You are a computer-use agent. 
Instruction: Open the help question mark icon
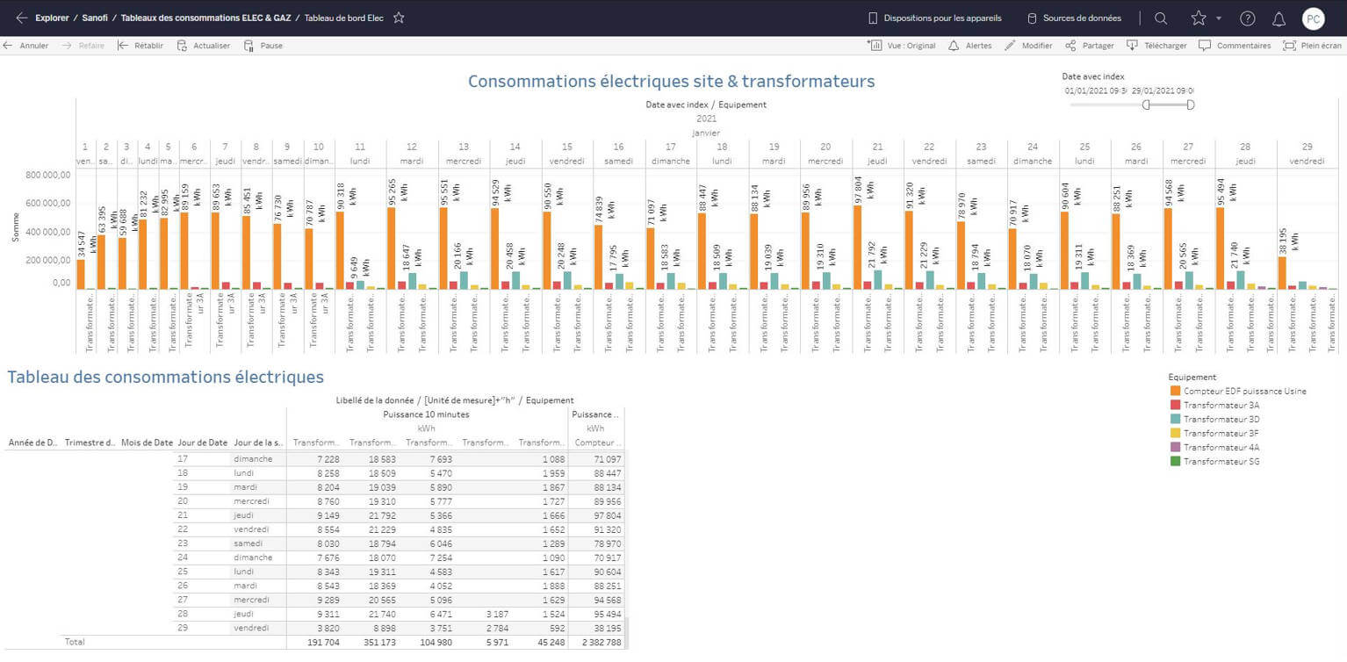(1247, 18)
